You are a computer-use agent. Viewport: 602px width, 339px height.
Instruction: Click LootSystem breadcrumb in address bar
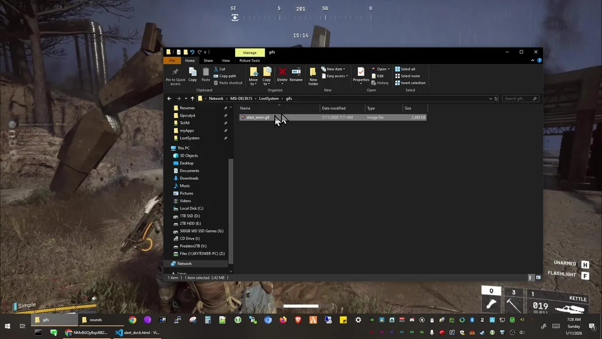[x=269, y=98]
